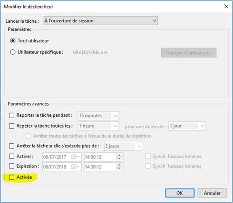Close the Modifier le déclencheur dialog
The height and width of the screenshot is (203, 233).
click(226, 6)
